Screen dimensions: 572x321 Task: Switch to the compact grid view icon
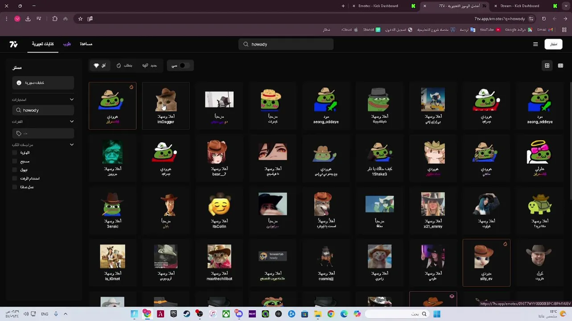point(560,66)
